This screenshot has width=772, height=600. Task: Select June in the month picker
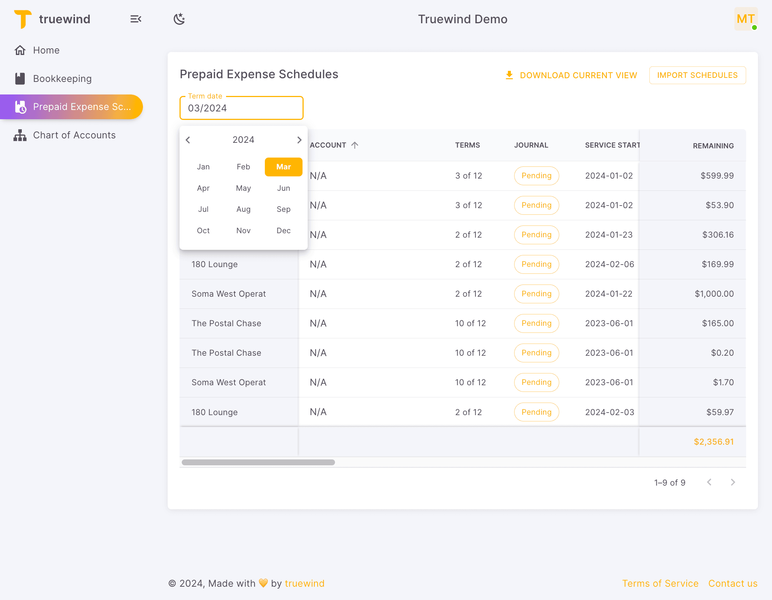[283, 188]
